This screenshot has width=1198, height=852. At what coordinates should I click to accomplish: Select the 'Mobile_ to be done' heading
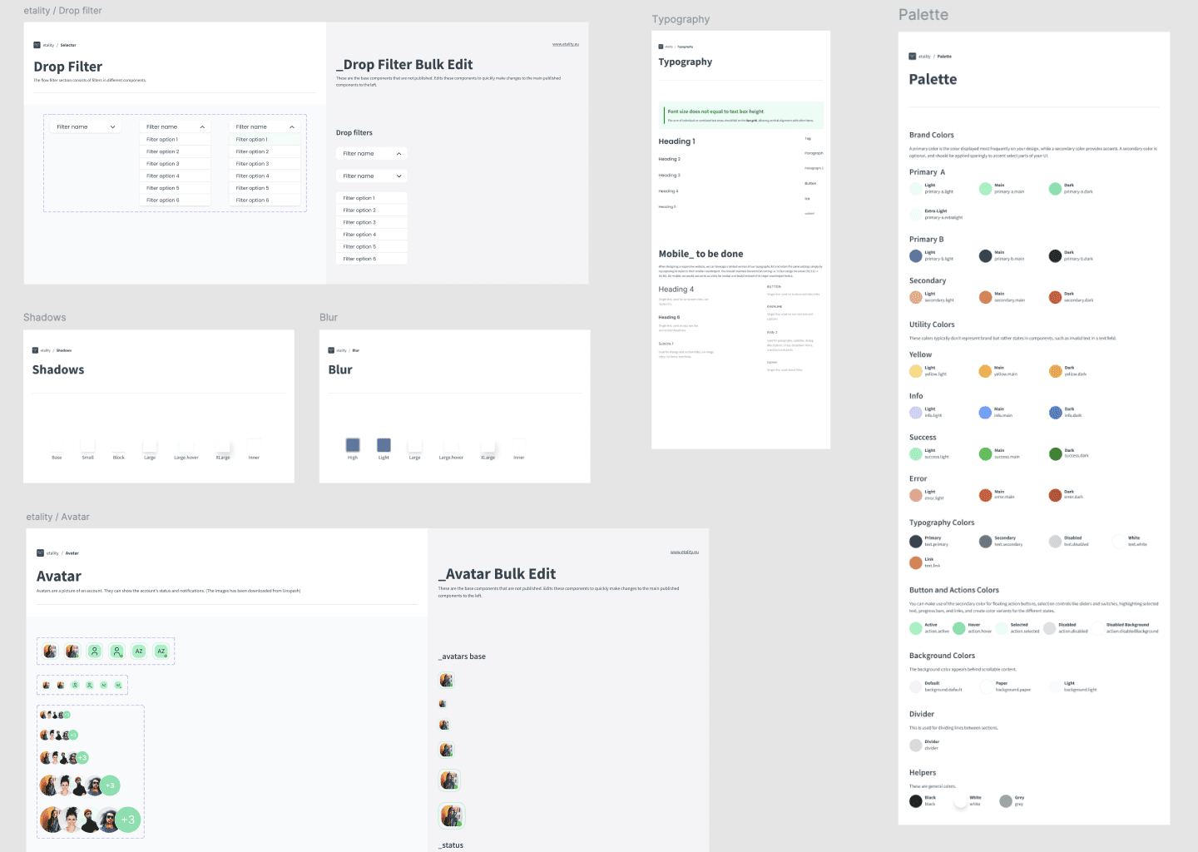pos(701,254)
